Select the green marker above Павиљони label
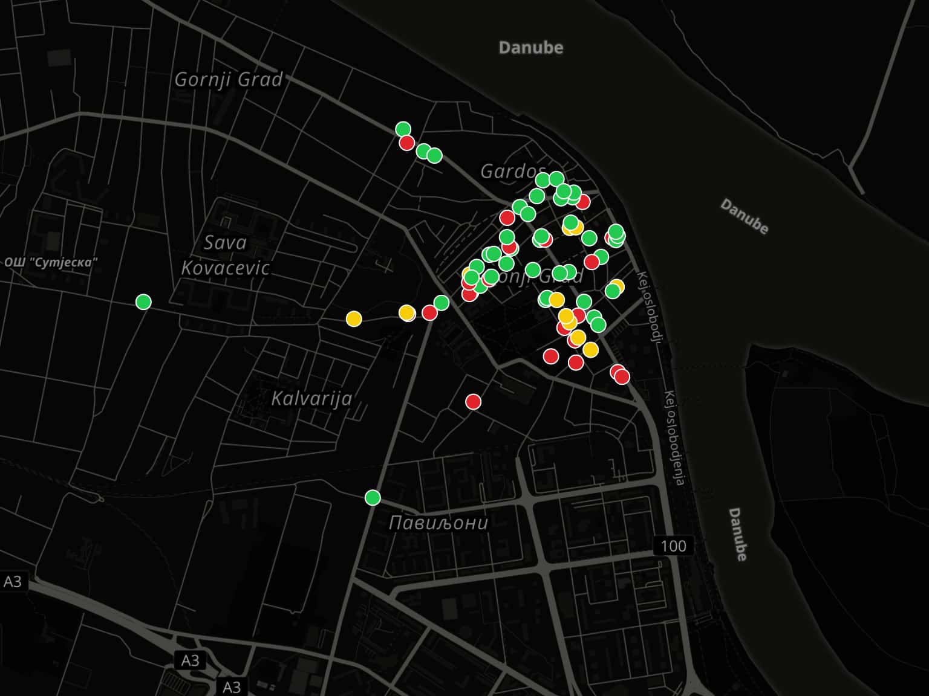 (373, 498)
